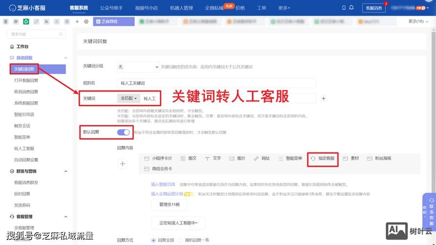Add another keyword with plus icon
436x245 pixels.
point(323,98)
